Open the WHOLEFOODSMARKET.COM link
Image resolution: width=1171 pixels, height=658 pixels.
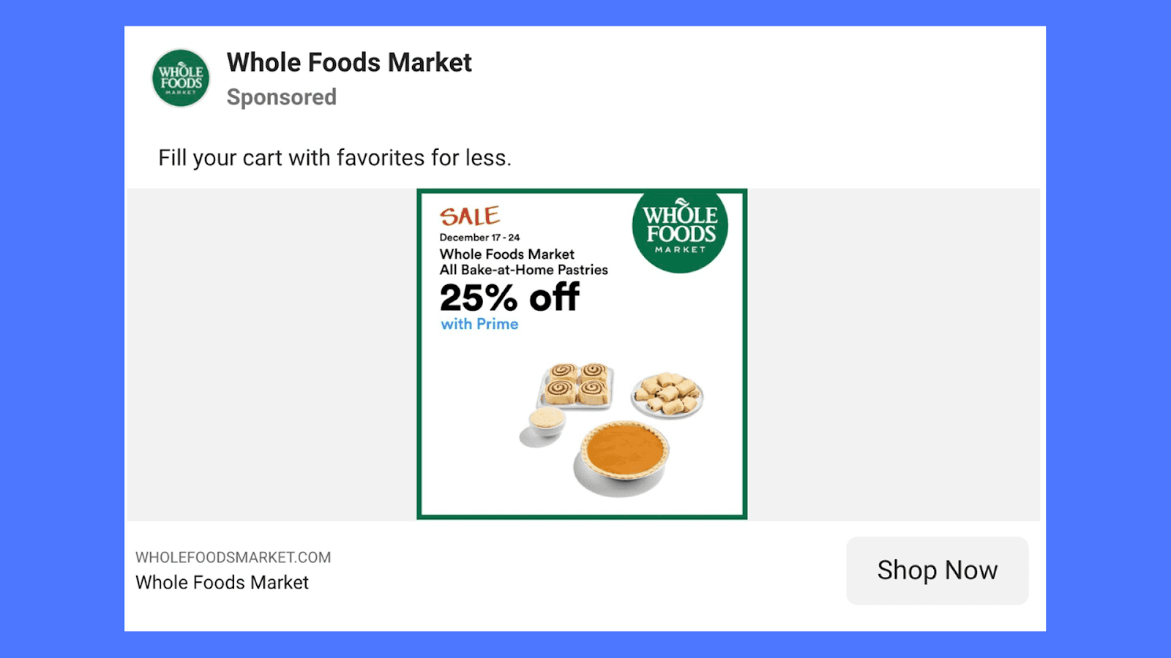point(232,556)
